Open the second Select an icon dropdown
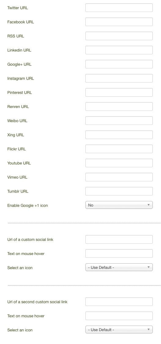The image size is (161, 344). click(119, 330)
